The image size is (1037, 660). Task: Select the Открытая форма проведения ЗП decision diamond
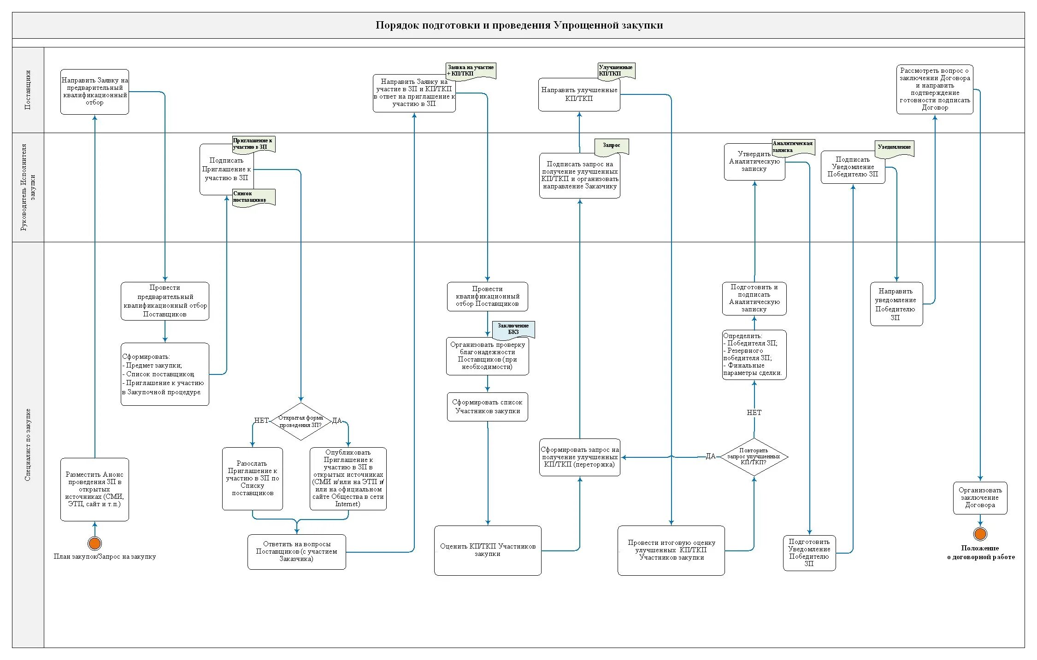tap(300, 421)
